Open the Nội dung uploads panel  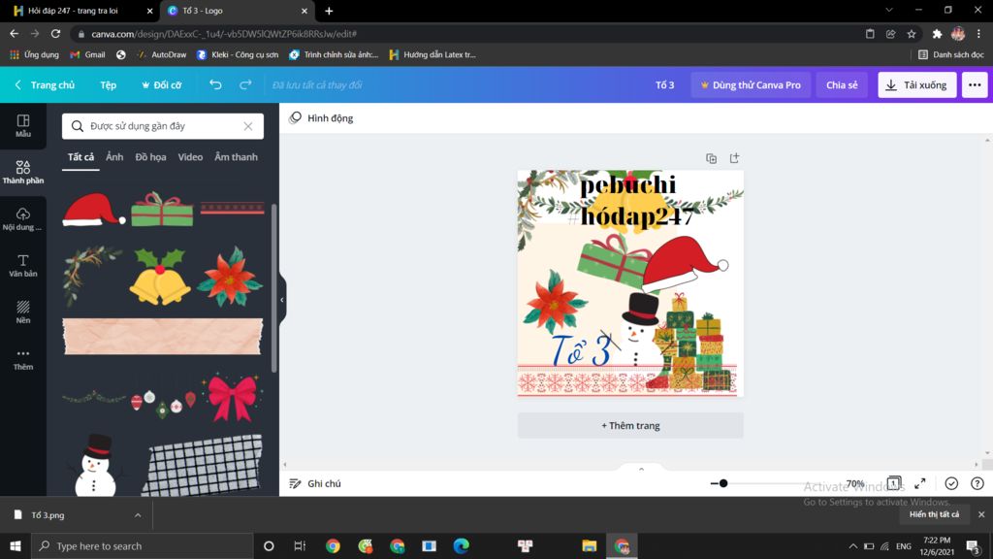(x=23, y=218)
